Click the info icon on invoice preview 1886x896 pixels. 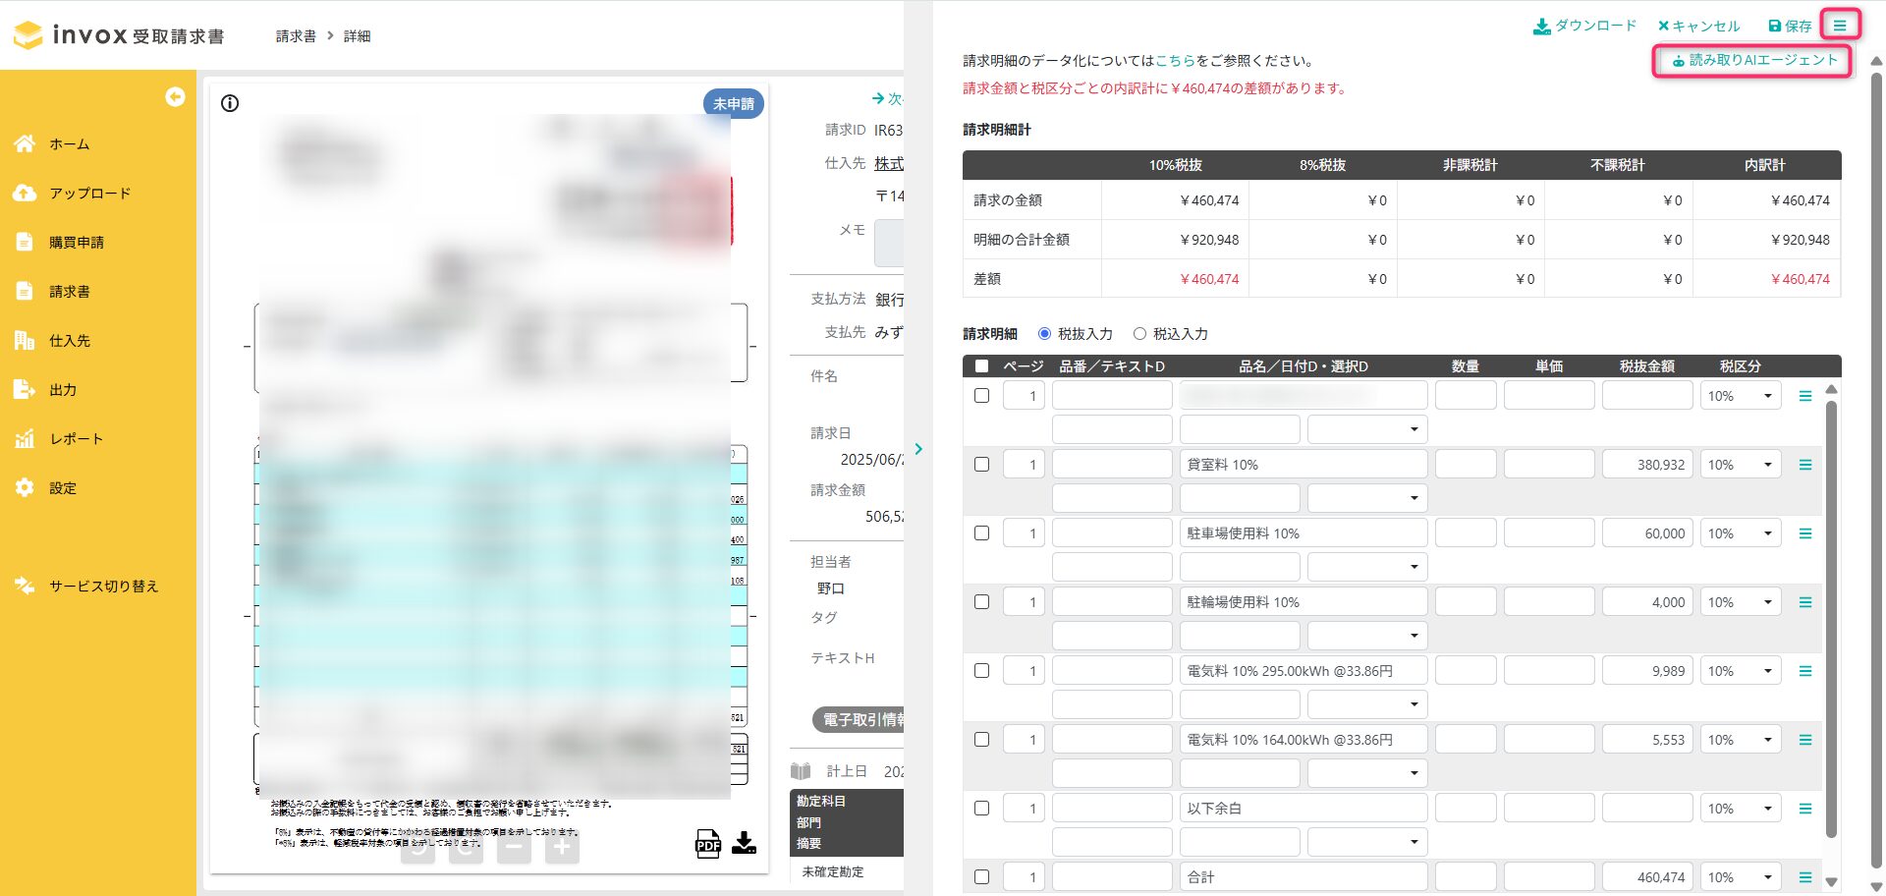pyautogui.click(x=230, y=103)
